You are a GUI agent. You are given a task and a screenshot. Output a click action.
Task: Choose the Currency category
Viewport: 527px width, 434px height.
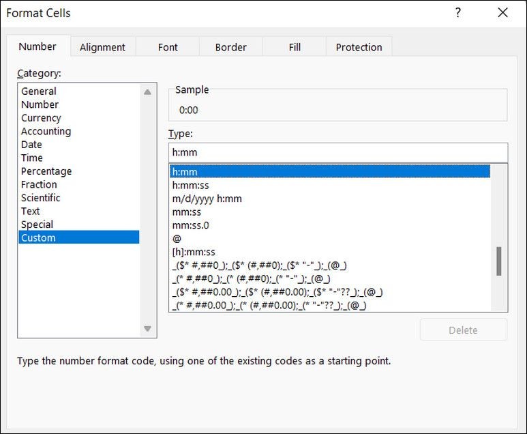pos(79,118)
